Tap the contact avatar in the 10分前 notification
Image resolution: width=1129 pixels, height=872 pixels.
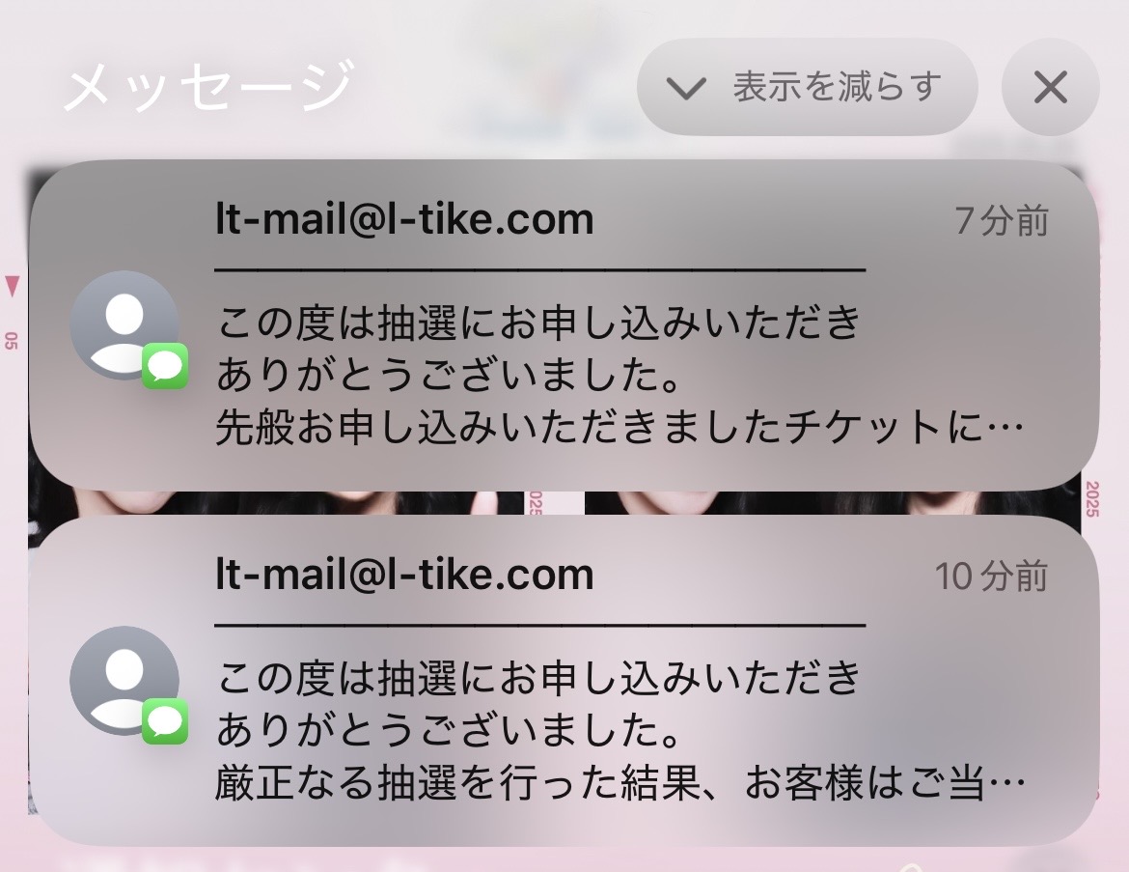pyautogui.click(x=124, y=680)
